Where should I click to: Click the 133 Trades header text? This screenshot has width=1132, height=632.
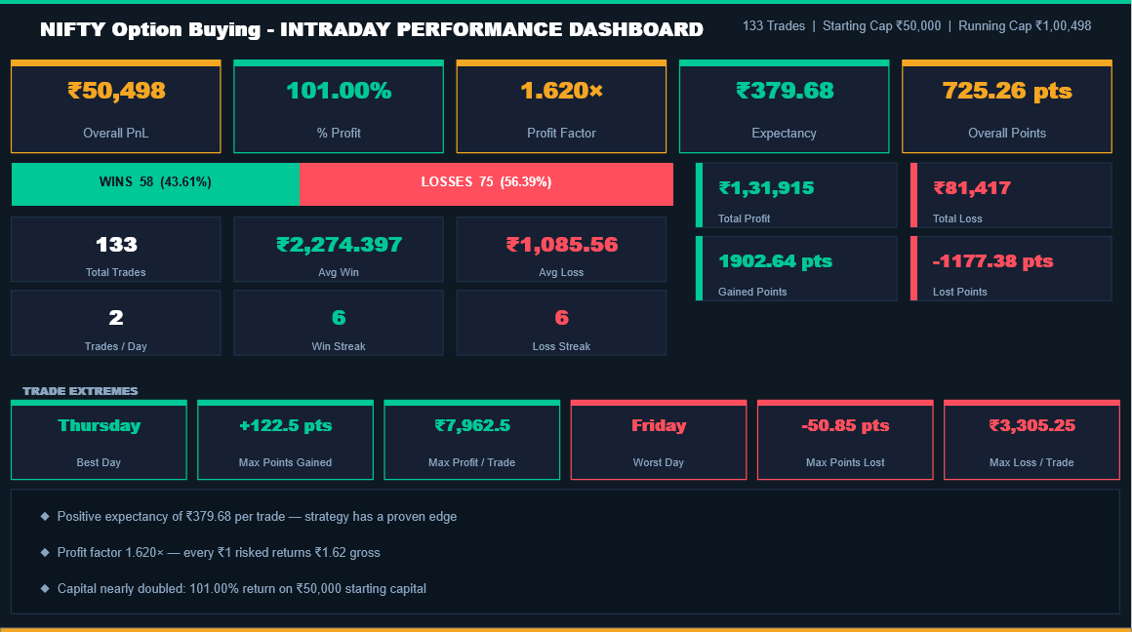(773, 26)
